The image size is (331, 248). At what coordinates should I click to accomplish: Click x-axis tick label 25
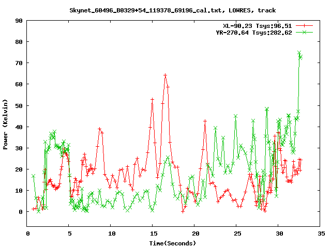tap(237, 234)
